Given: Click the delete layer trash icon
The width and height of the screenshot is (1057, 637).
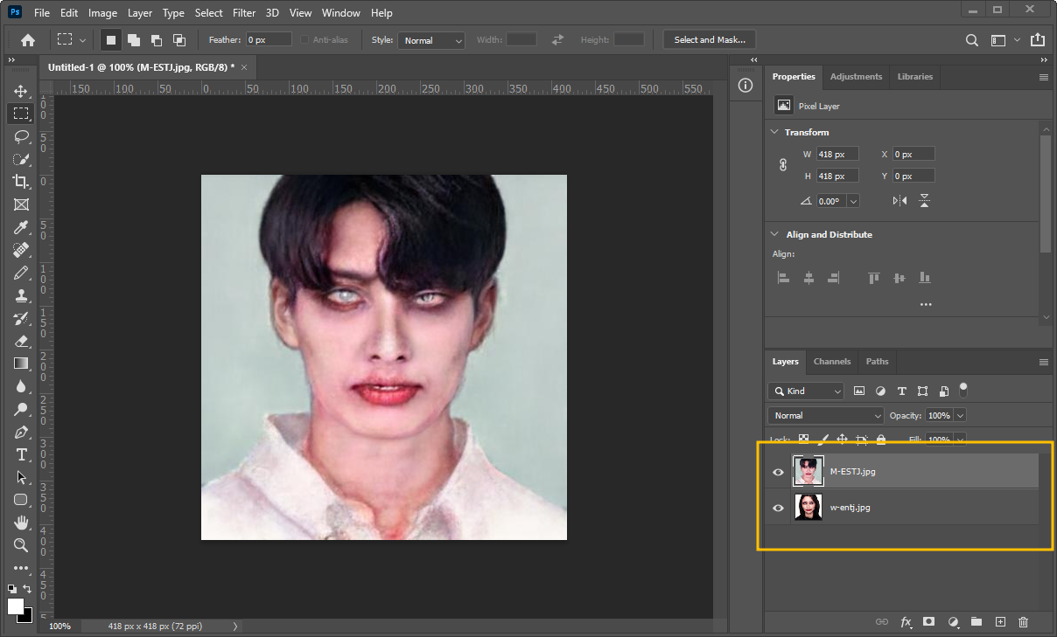Looking at the screenshot, I should click(x=1023, y=621).
